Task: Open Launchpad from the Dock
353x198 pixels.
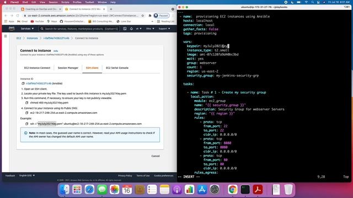Action: click(x=77, y=189)
